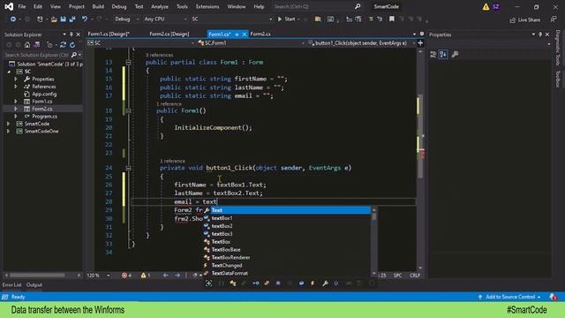Screen dimensions: 565x318
Task: Open the zoom level 120 % dropdown
Action: (98, 276)
